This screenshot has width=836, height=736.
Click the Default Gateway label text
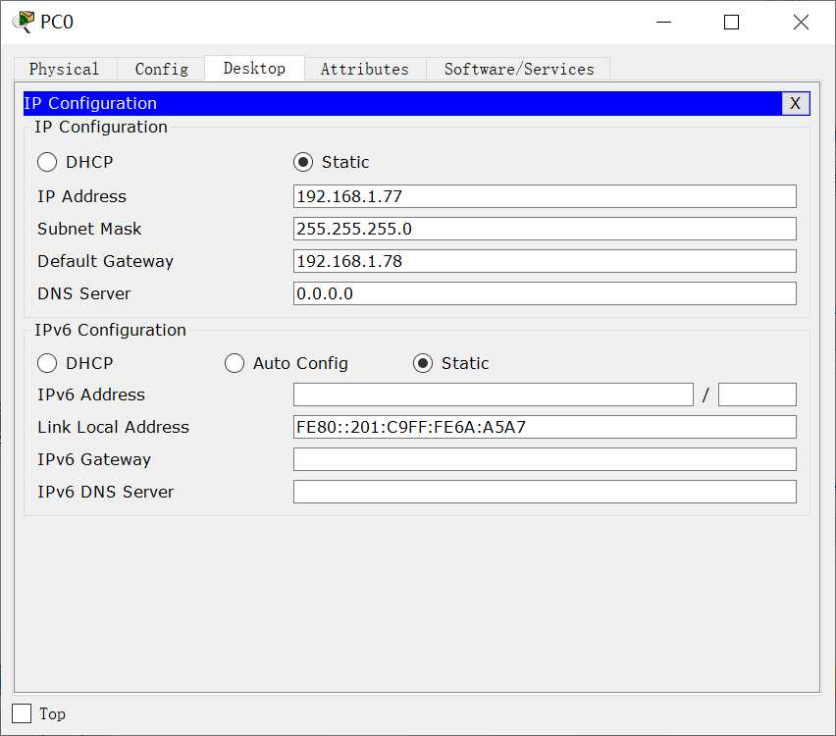(105, 261)
